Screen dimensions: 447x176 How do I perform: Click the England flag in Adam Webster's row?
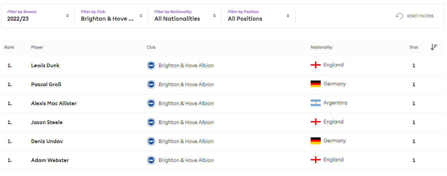315,160
